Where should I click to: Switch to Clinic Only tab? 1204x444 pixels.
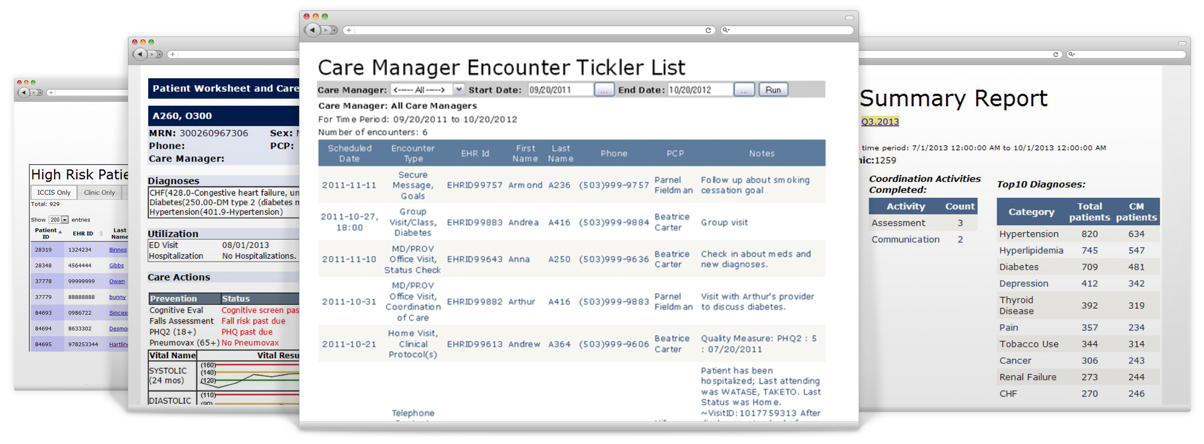coord(99,193)
